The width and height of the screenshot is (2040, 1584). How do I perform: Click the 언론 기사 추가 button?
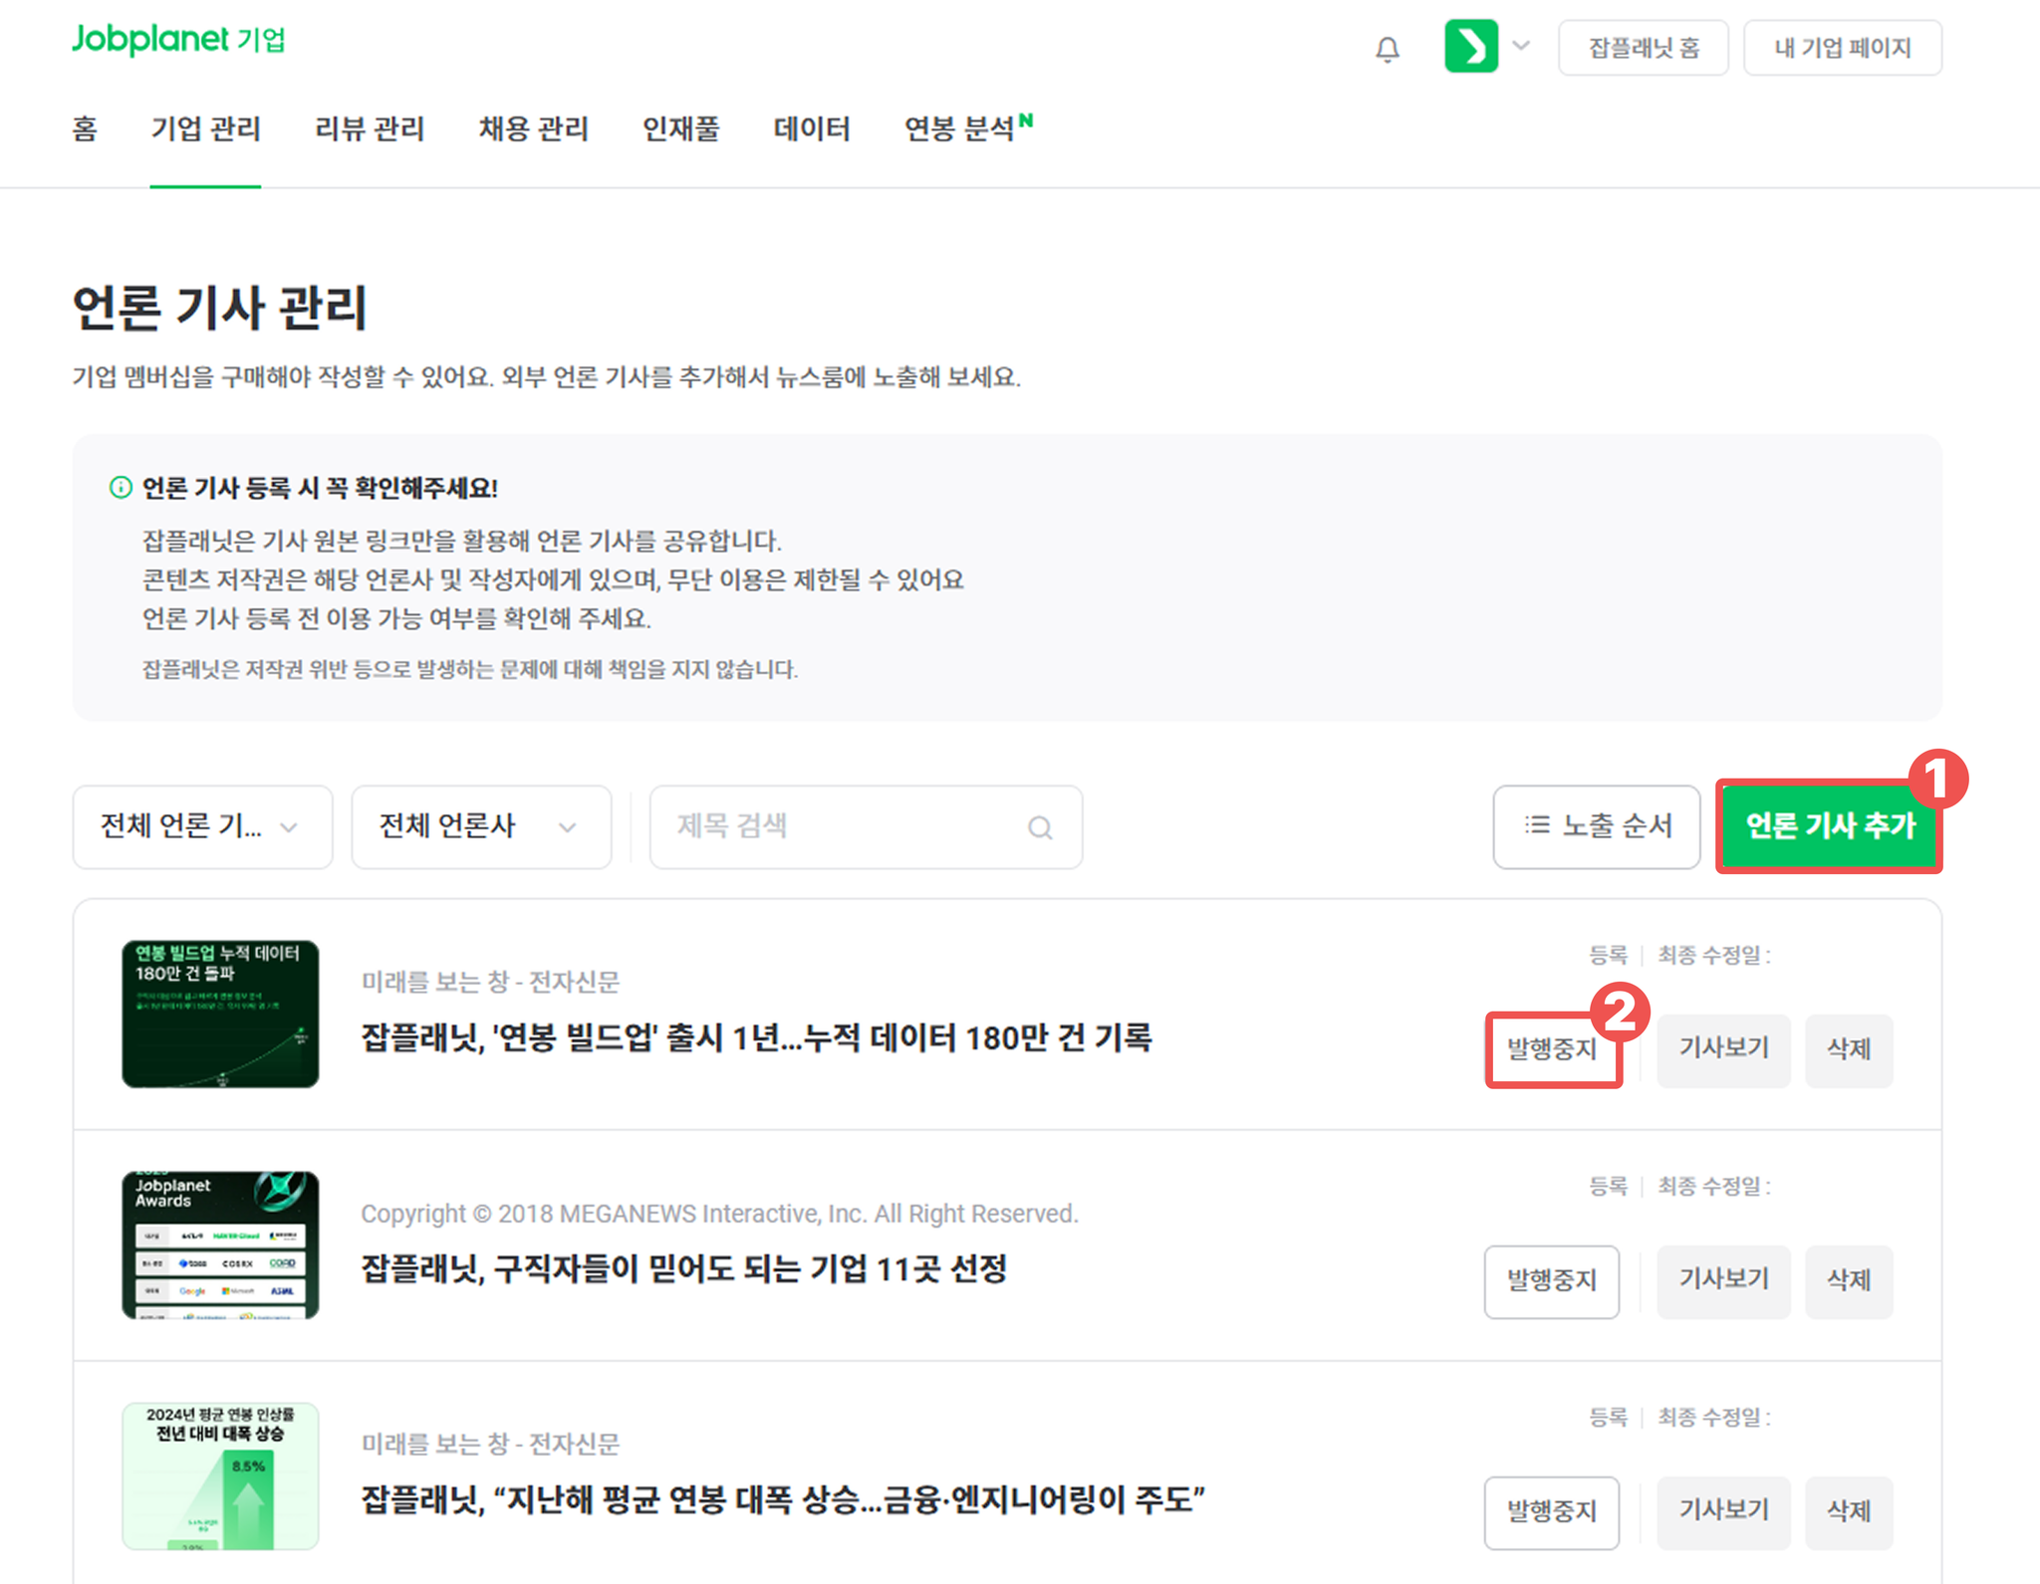click(1830, 826)
